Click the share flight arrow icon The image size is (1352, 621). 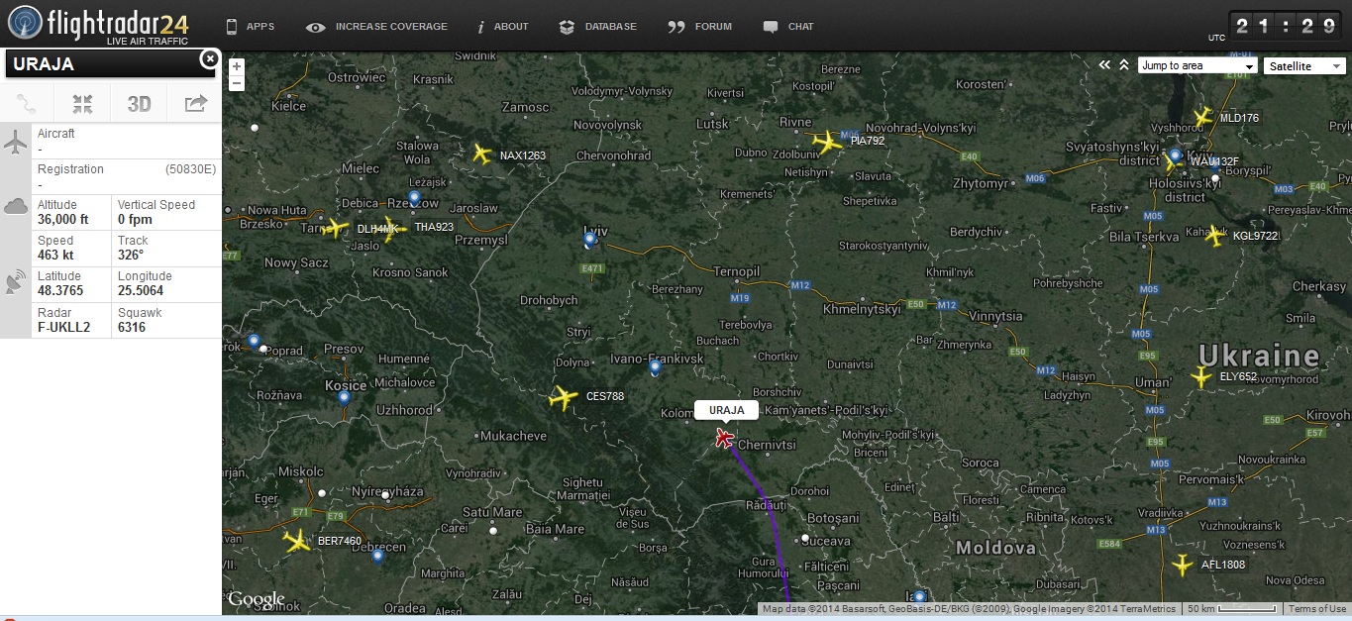click(x=195, y=104)
